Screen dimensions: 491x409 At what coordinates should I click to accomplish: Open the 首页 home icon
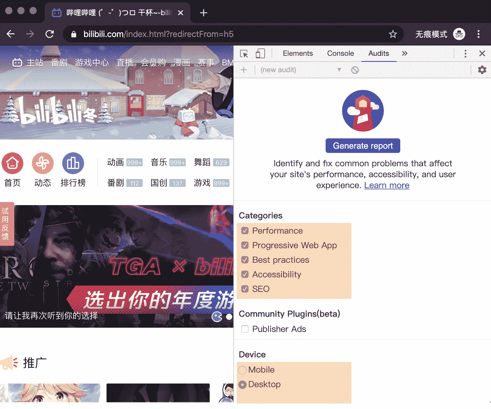12,163
